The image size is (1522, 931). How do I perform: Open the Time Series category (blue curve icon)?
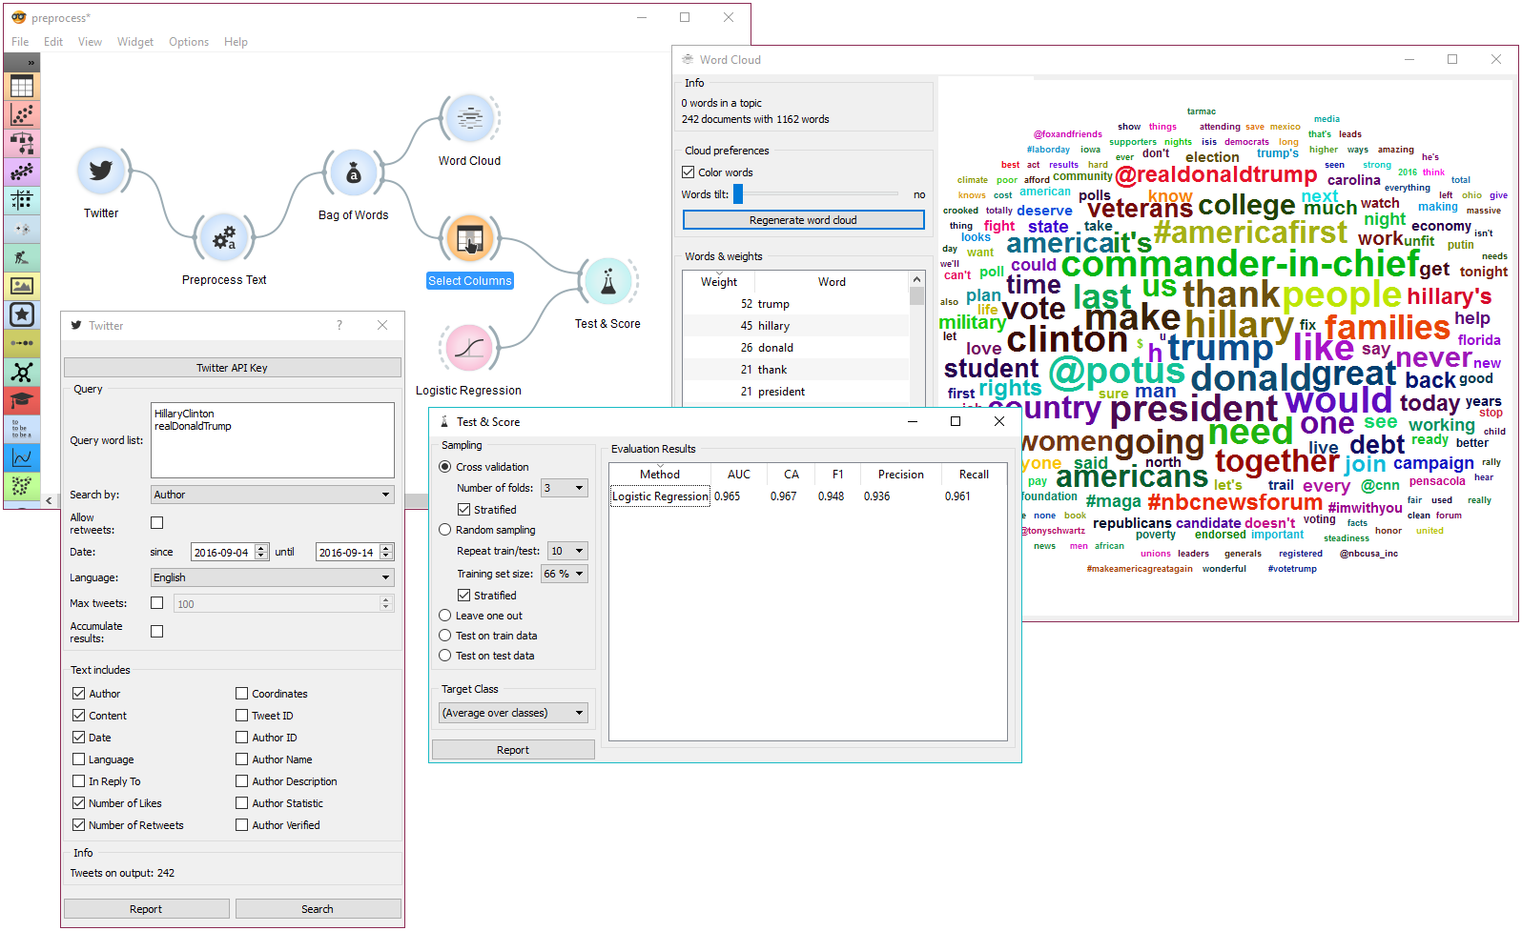[x=22, y=457]
